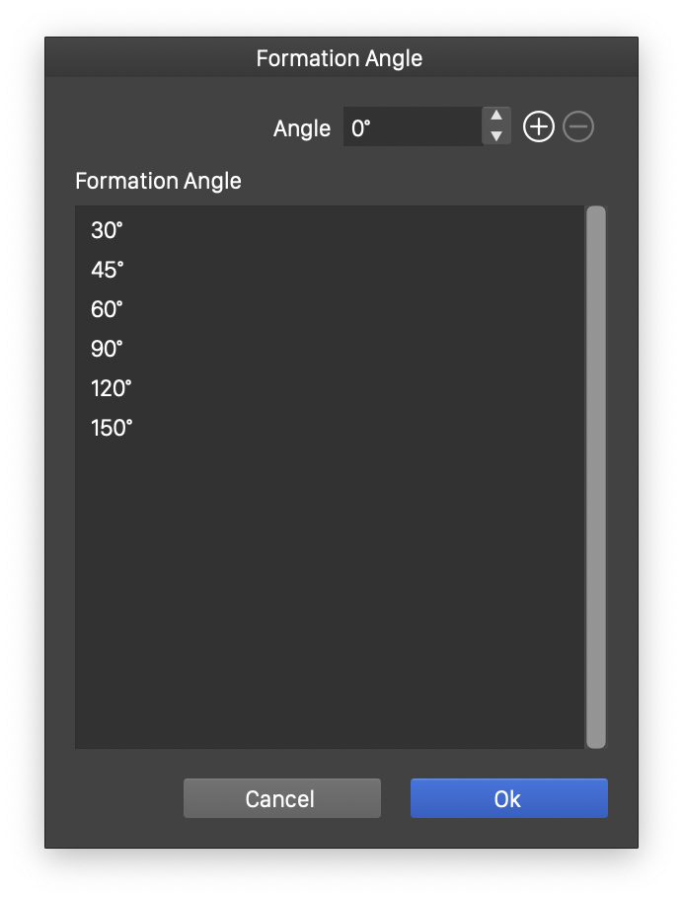
Task: Click the blank dialog area left of Cancel
Action: click(x=114, y=798)
